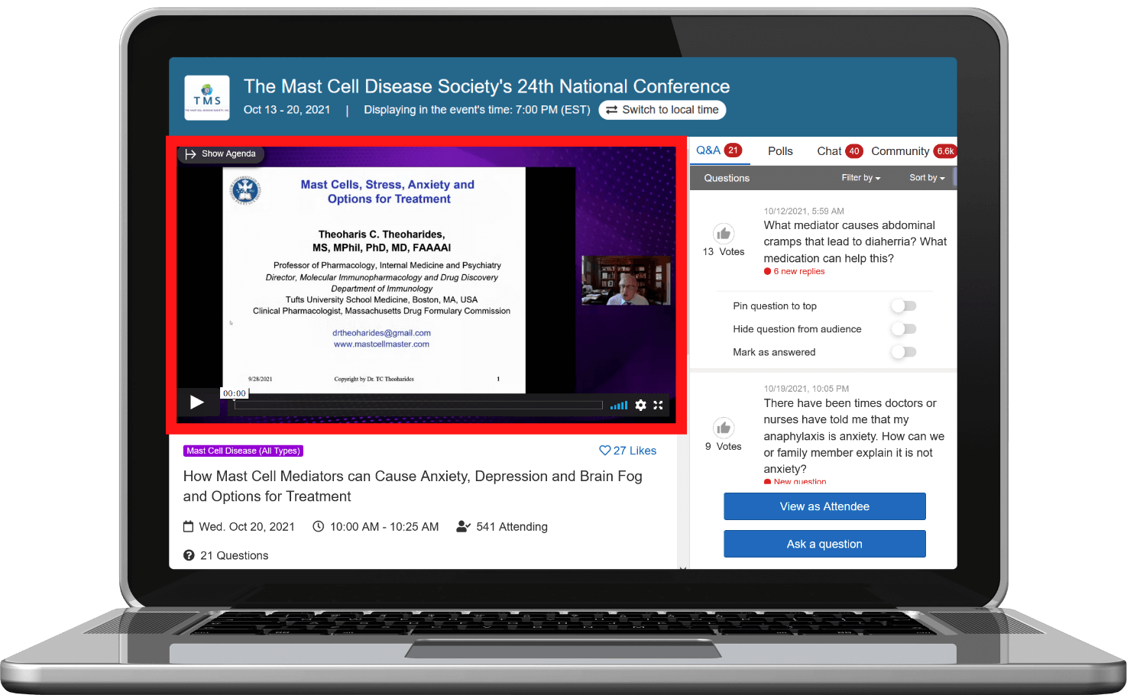Play the video presentation
The width and height of the screenshot is (1127, 695).
click(196, 402)
